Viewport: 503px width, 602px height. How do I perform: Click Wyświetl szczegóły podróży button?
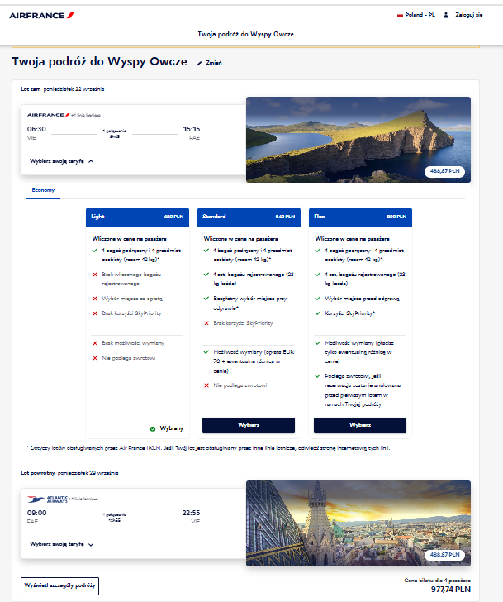[x=59, y=585]
